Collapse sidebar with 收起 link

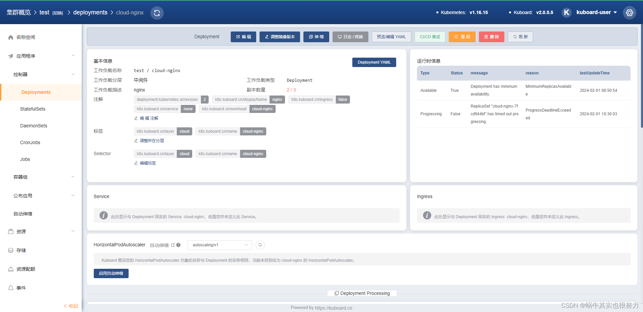point(71,306)
